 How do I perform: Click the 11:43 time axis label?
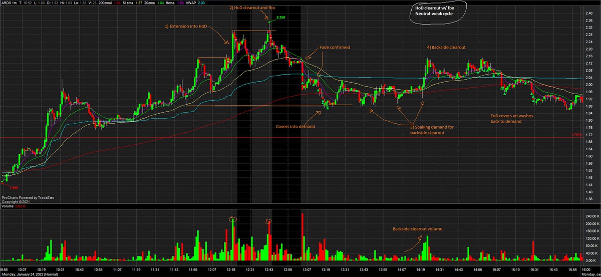click(175, 269)
